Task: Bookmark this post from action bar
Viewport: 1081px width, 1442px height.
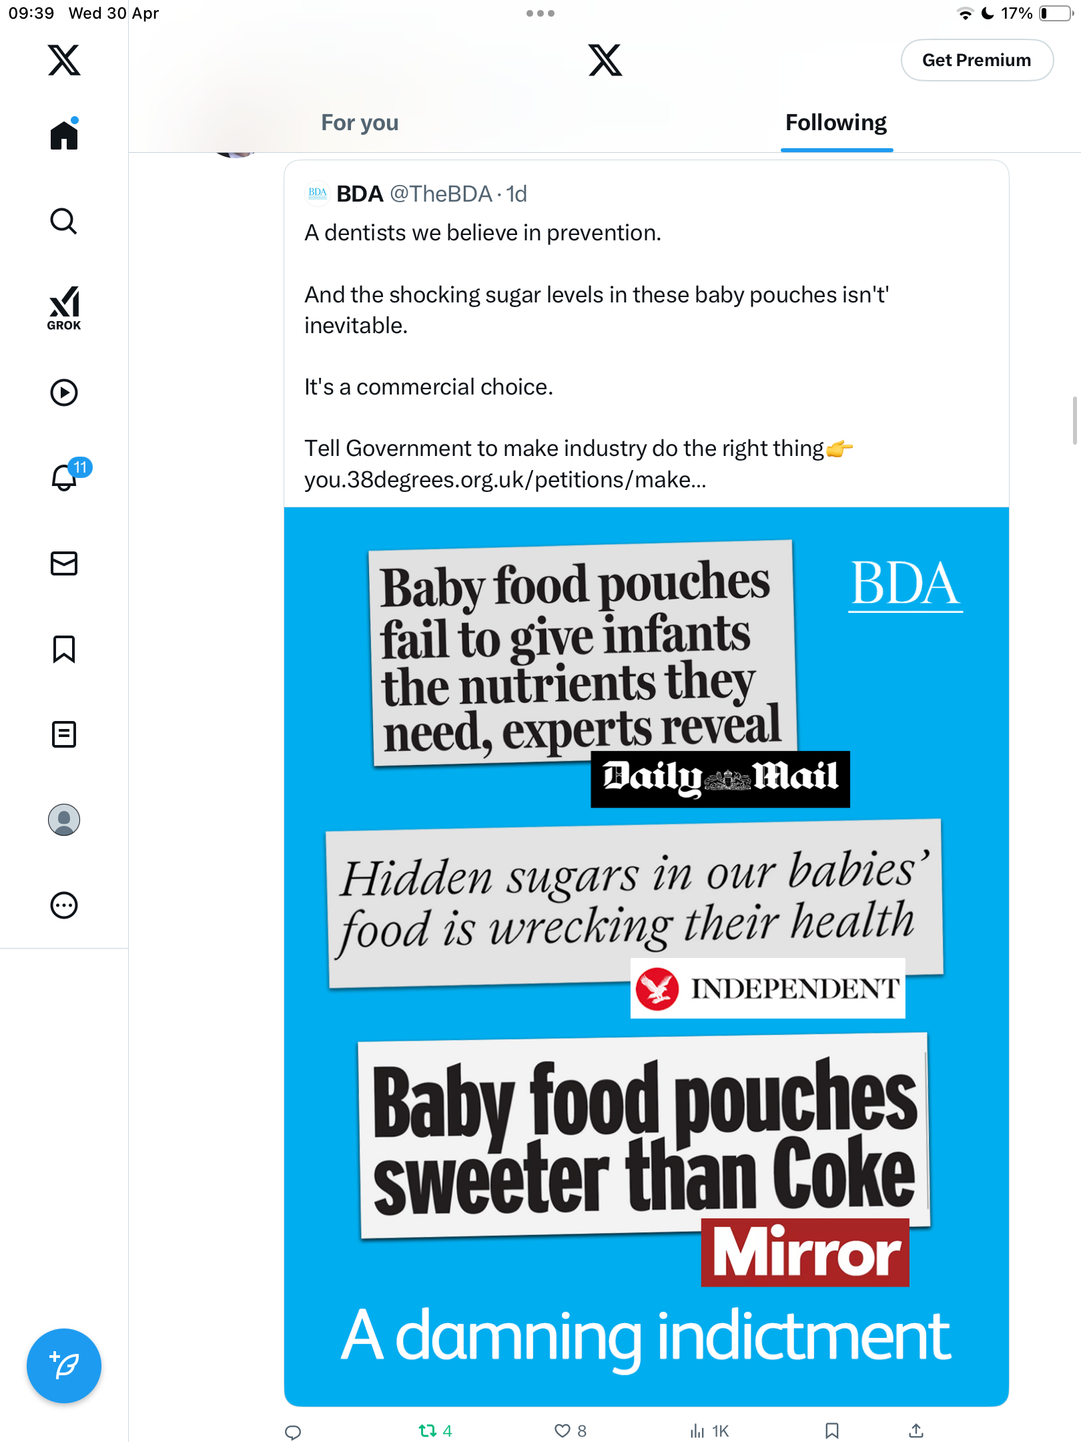Action: [831, 1431]
